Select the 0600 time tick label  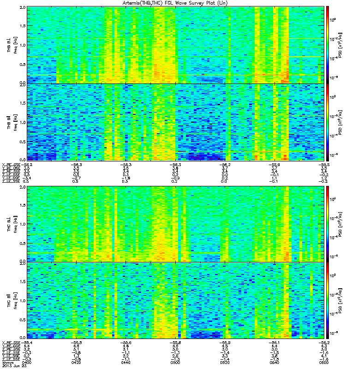[x=324, y=363]
